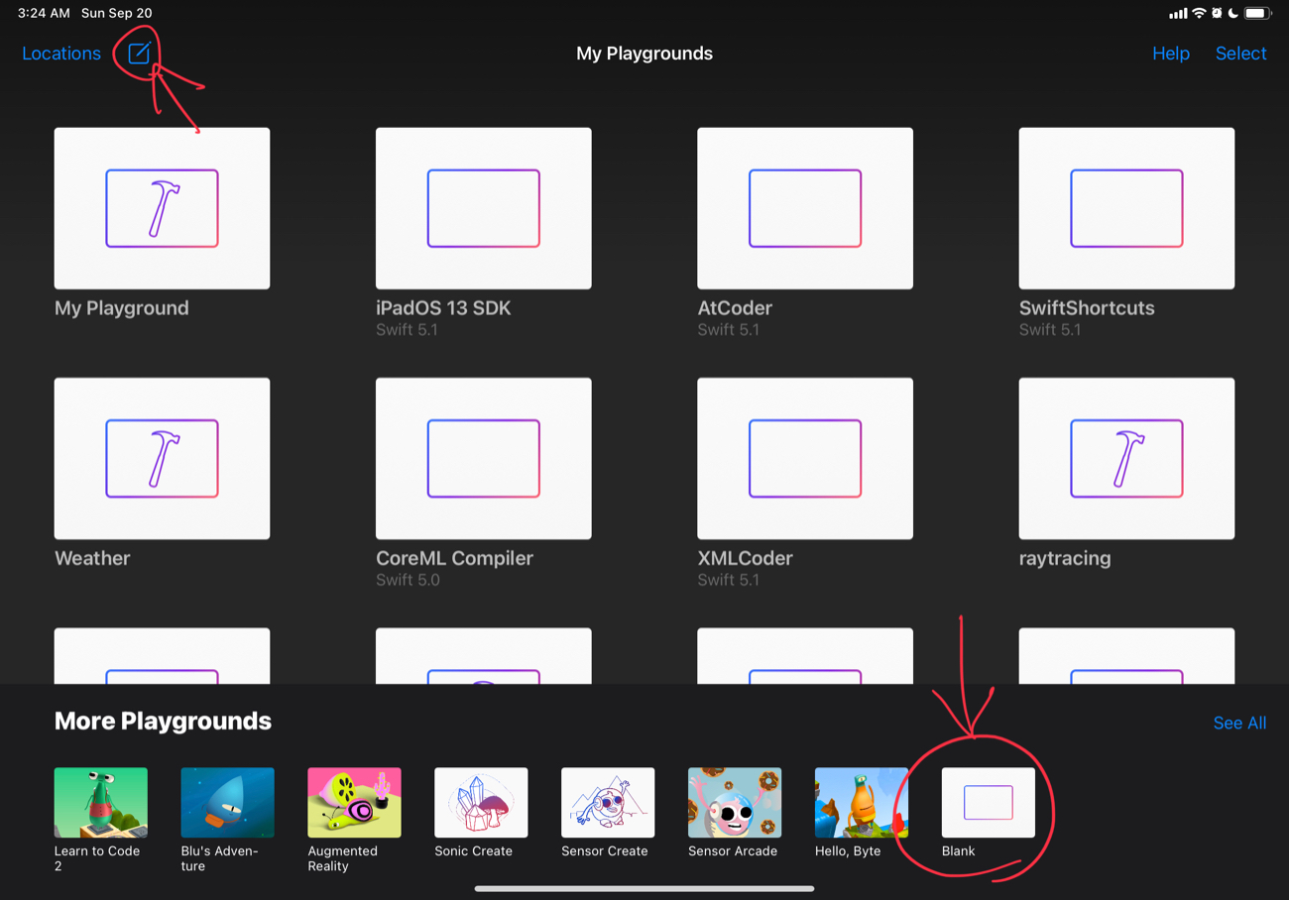This screenshot has width=1289, height=900.
Task: Tap the AtCoder title text
Action: click(x=735, y=308)
